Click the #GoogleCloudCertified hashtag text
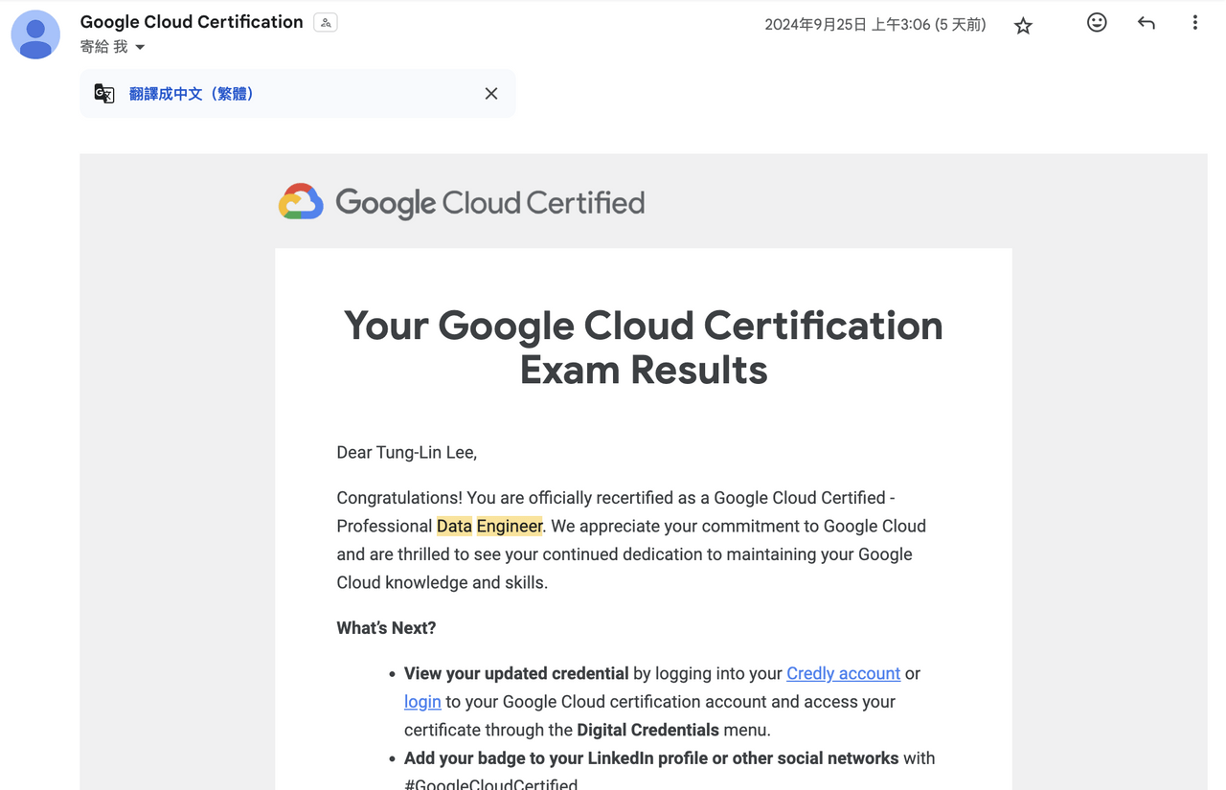 (x=489, y=783)
